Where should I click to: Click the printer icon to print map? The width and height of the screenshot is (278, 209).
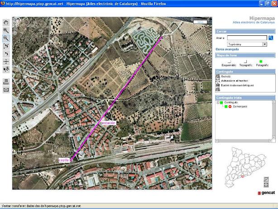pos(6,81)
